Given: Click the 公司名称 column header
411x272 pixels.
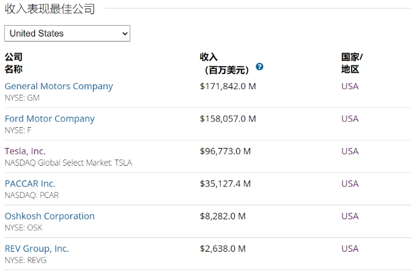Looking at the screenshot, I should pyautogui.click(x=13, y=63).
